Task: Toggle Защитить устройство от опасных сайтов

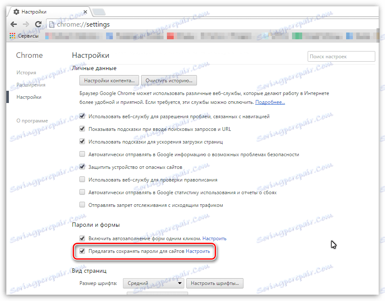Action: [82, 167]
